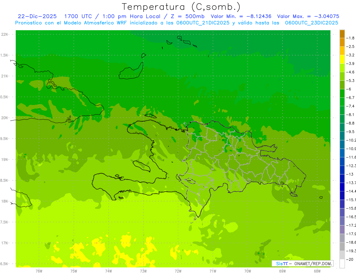Click the '-3.9' colorbar value

(x=351, y=63)
